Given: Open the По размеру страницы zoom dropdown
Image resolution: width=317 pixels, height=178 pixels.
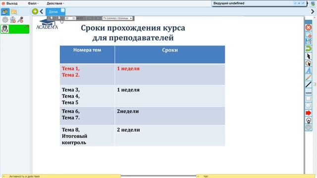Looking at the screenshot, I should (x=117, y=18).
